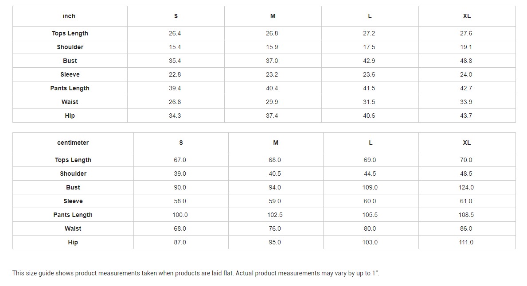Select Bust value 42.9 for size L
The image size is (527, 286).
(x=370, y=61)
